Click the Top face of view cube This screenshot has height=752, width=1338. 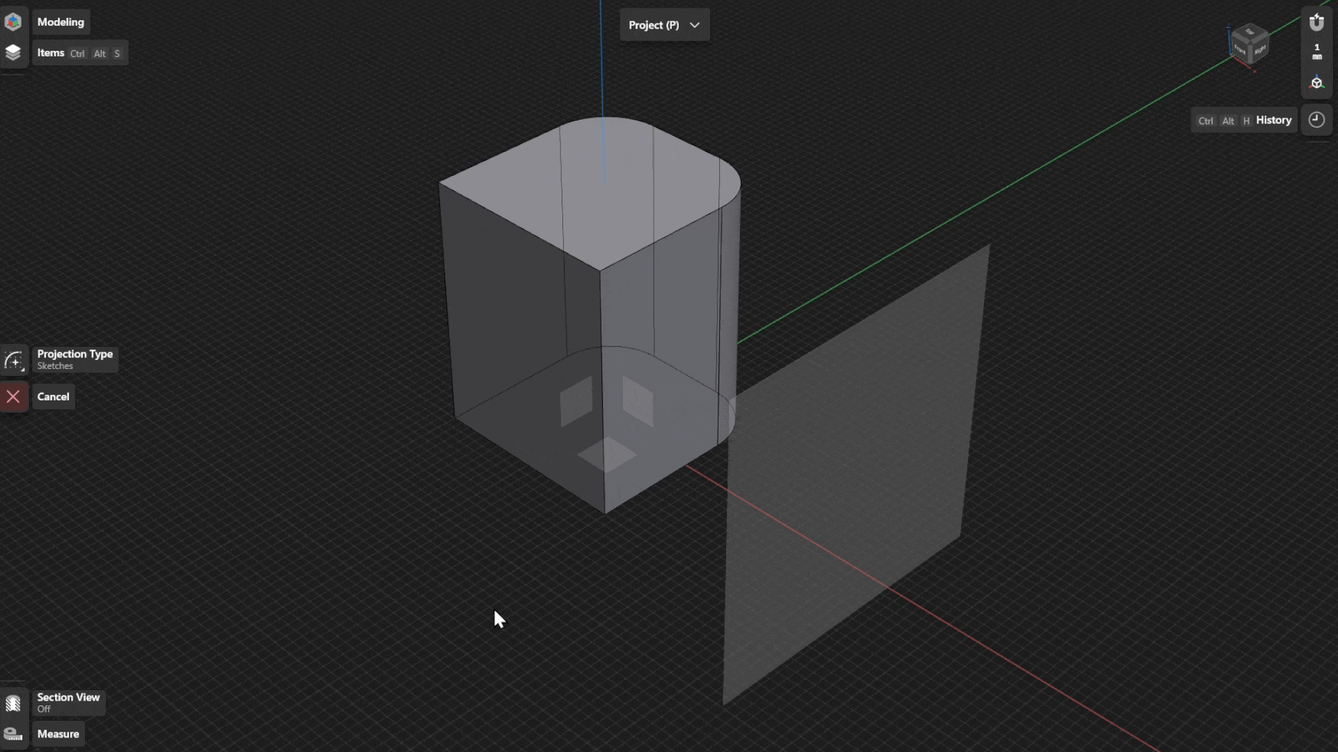[1249, 32]
